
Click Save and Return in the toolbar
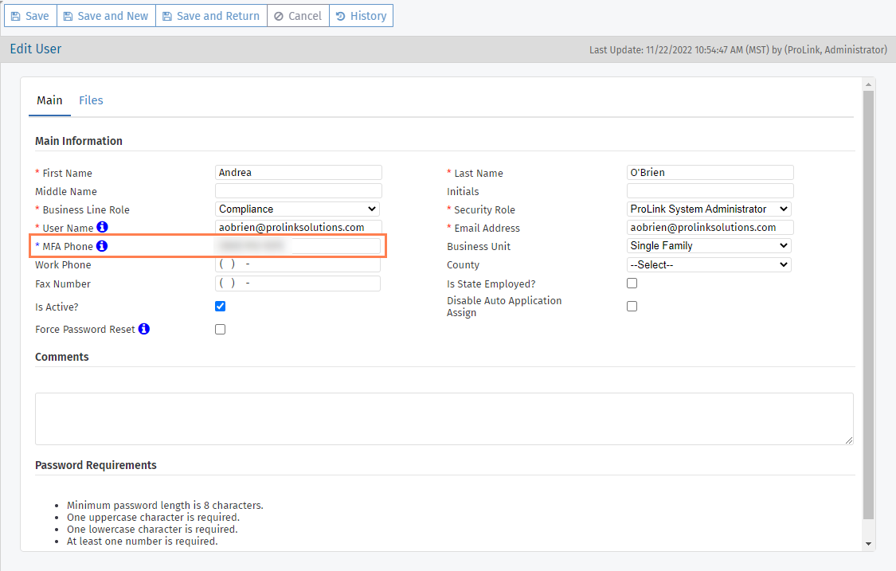211,16
